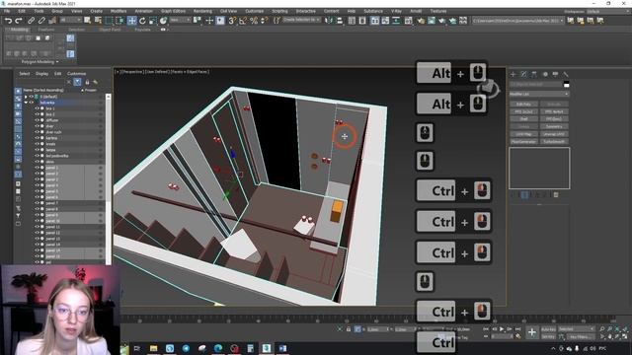The height and width of the screenshot is (355, 632).
Task: Add the TurboSmooth modifier button
Action: [554, 142]
